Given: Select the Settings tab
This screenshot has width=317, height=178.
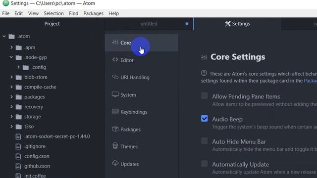Looking at the screenshot, I should click(x=237, y=24).
